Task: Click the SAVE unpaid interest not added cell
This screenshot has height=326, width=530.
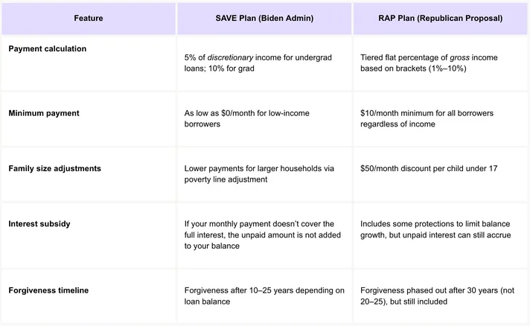Action: 261,234
